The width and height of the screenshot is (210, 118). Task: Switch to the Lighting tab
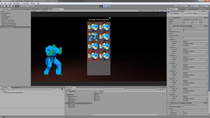(183, 9)
